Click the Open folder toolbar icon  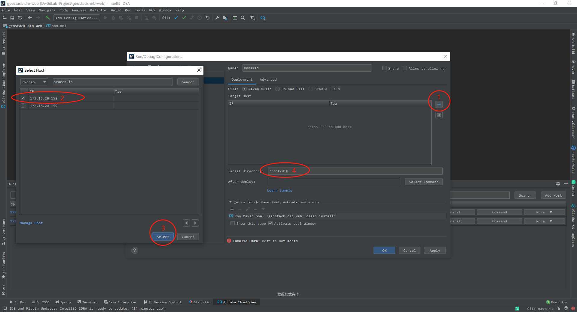tap(5, 18)
